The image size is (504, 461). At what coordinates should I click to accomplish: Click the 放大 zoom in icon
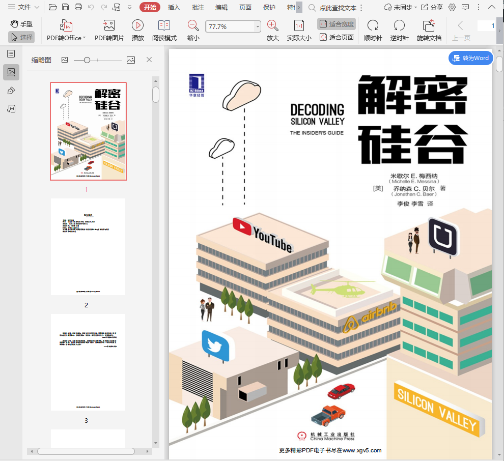pos(273,26)
